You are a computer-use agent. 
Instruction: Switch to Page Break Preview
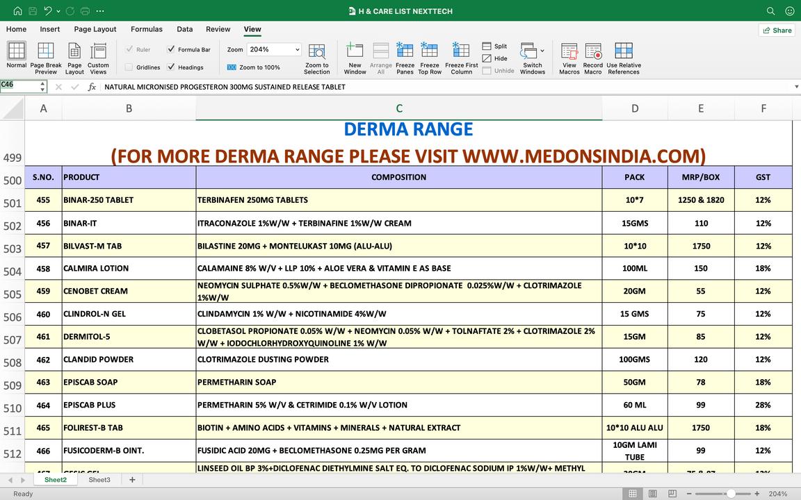coord(46,58)
